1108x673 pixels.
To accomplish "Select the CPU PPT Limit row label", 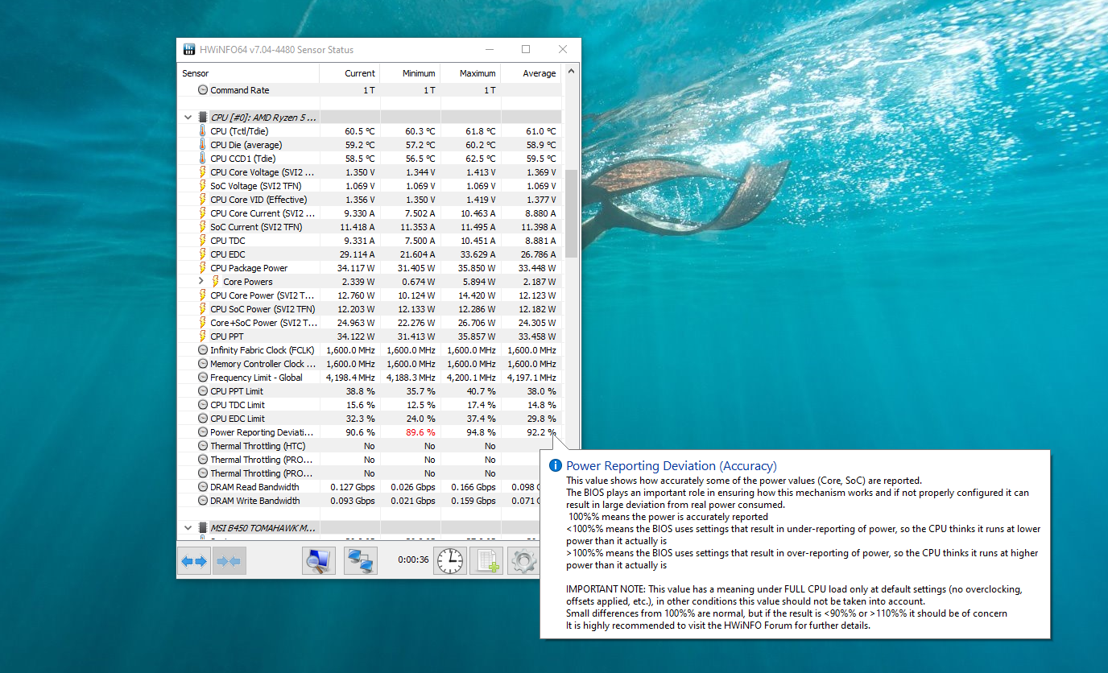I will coord(237,391).
